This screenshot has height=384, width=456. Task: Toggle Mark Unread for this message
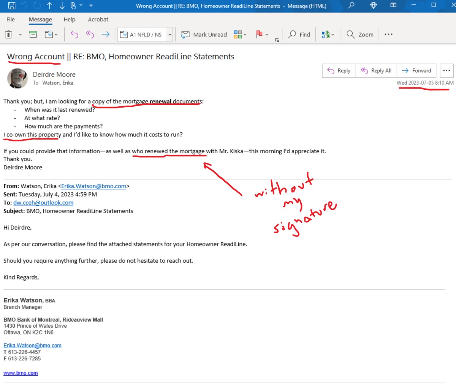coord(204,35)
